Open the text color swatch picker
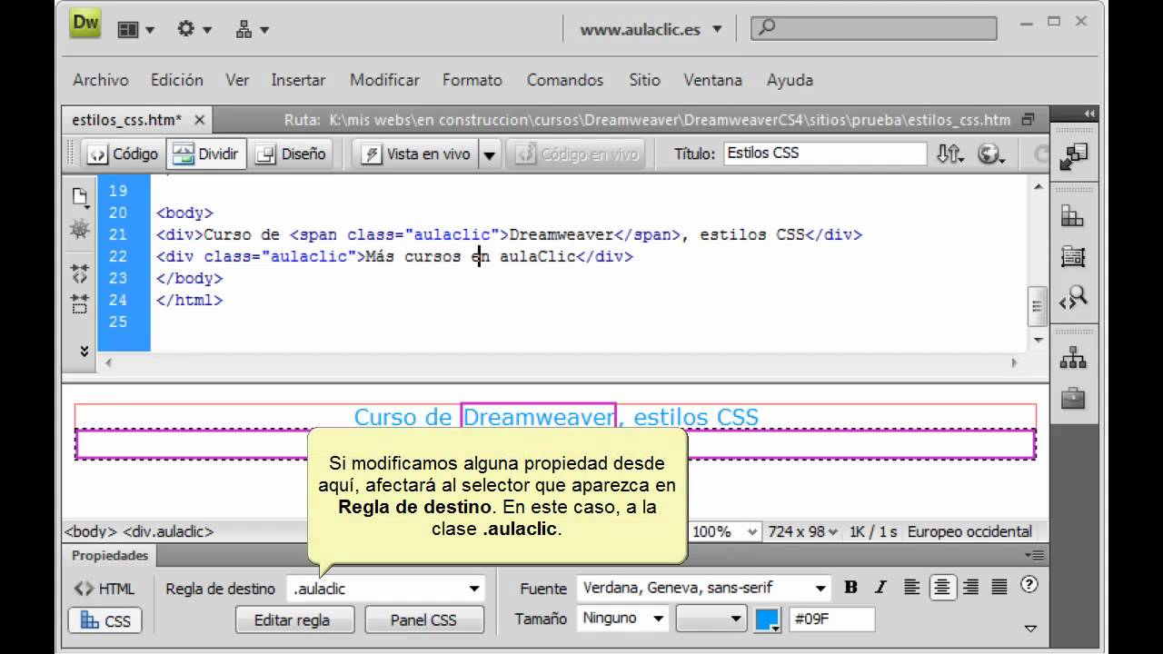Screen dimensions: 1163x654 click(768, 619)
